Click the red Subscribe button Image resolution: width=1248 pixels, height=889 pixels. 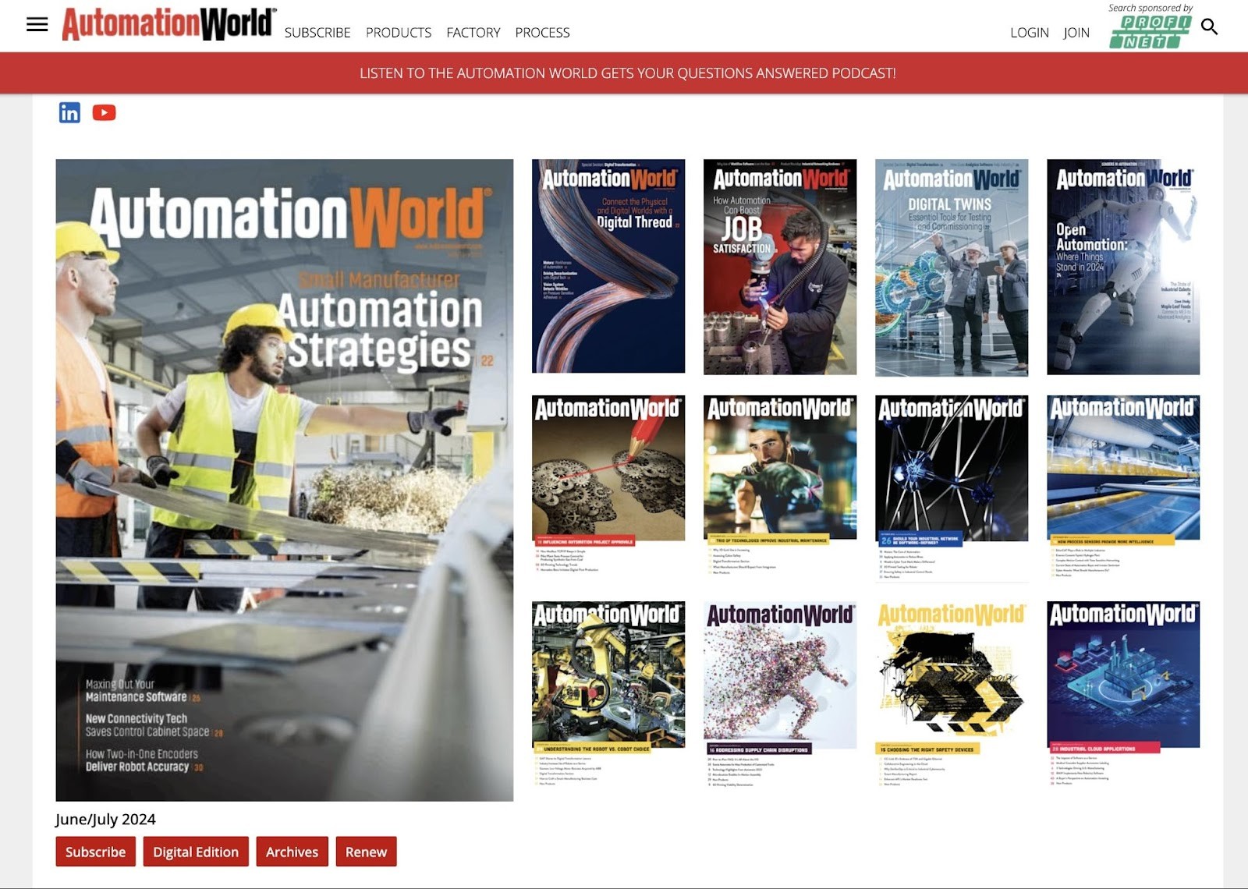(96, 852)
